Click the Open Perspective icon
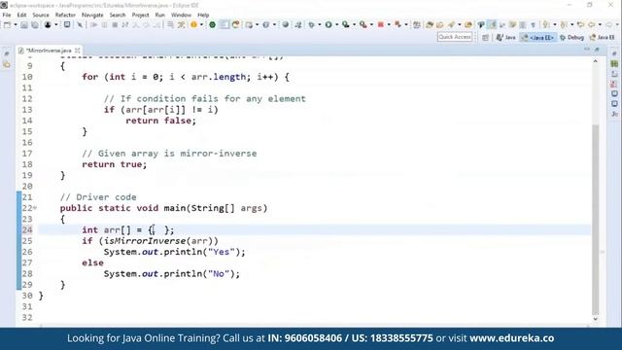Image resolution: width=622 pixels, height=350 pixels. coord(486,38)
